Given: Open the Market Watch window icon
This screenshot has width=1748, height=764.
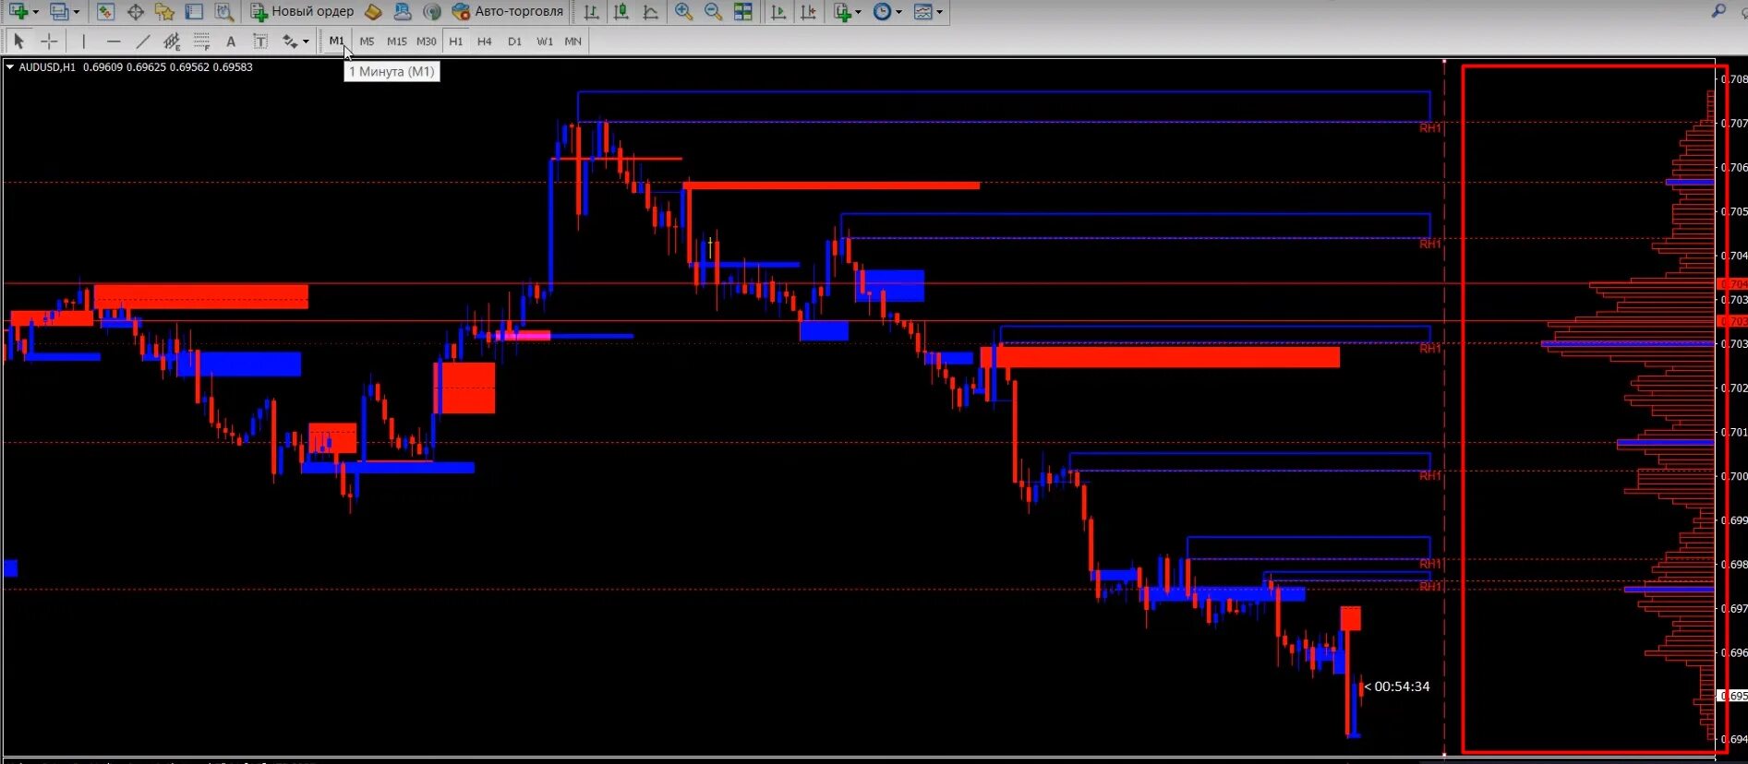Looking at the screenshot, I should coord(105,12).
